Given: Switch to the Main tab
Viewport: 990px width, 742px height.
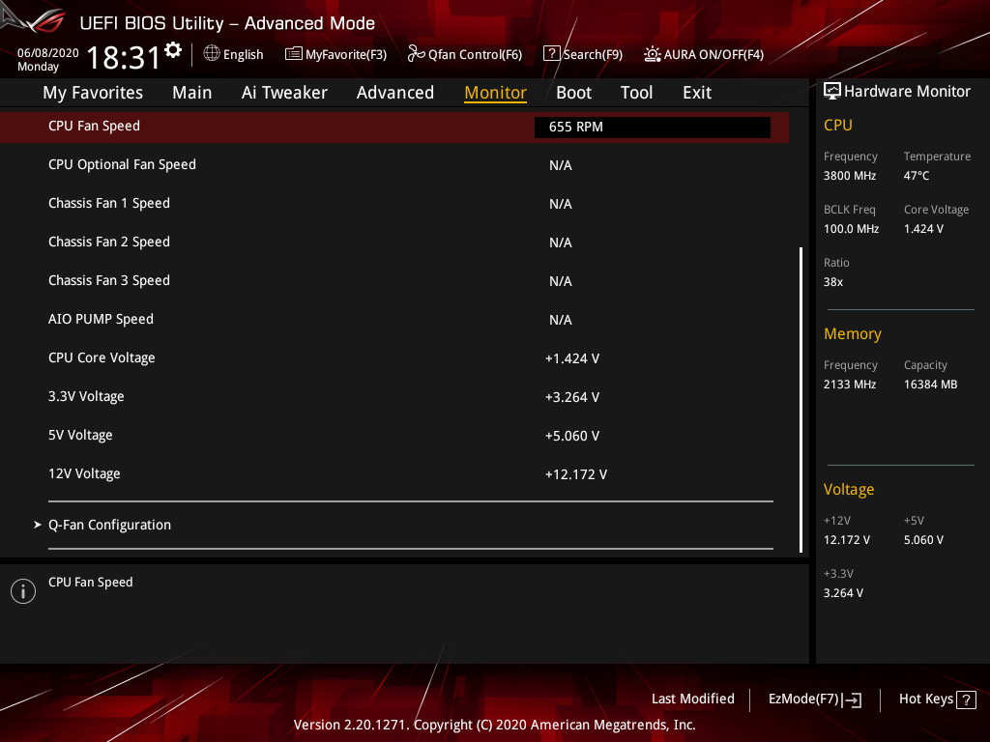Looking at the screenshot, I should click(192, 93).
